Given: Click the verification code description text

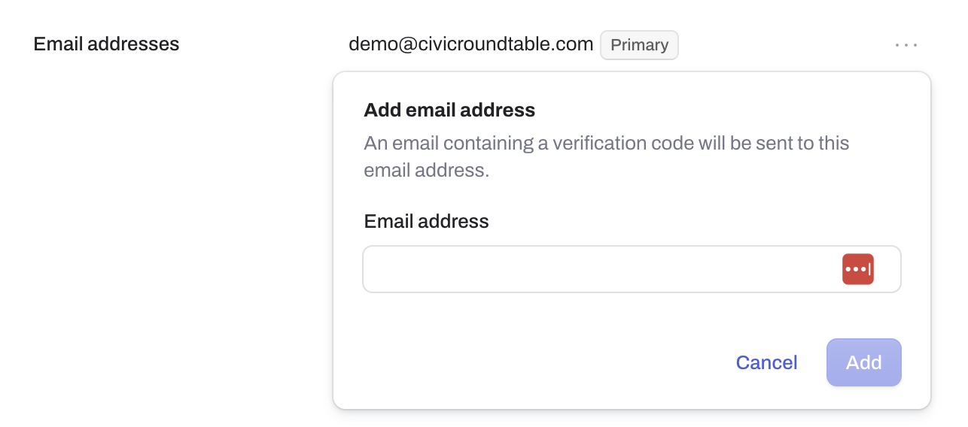Looking at the screenshot, I should click(x=607, y=156).
